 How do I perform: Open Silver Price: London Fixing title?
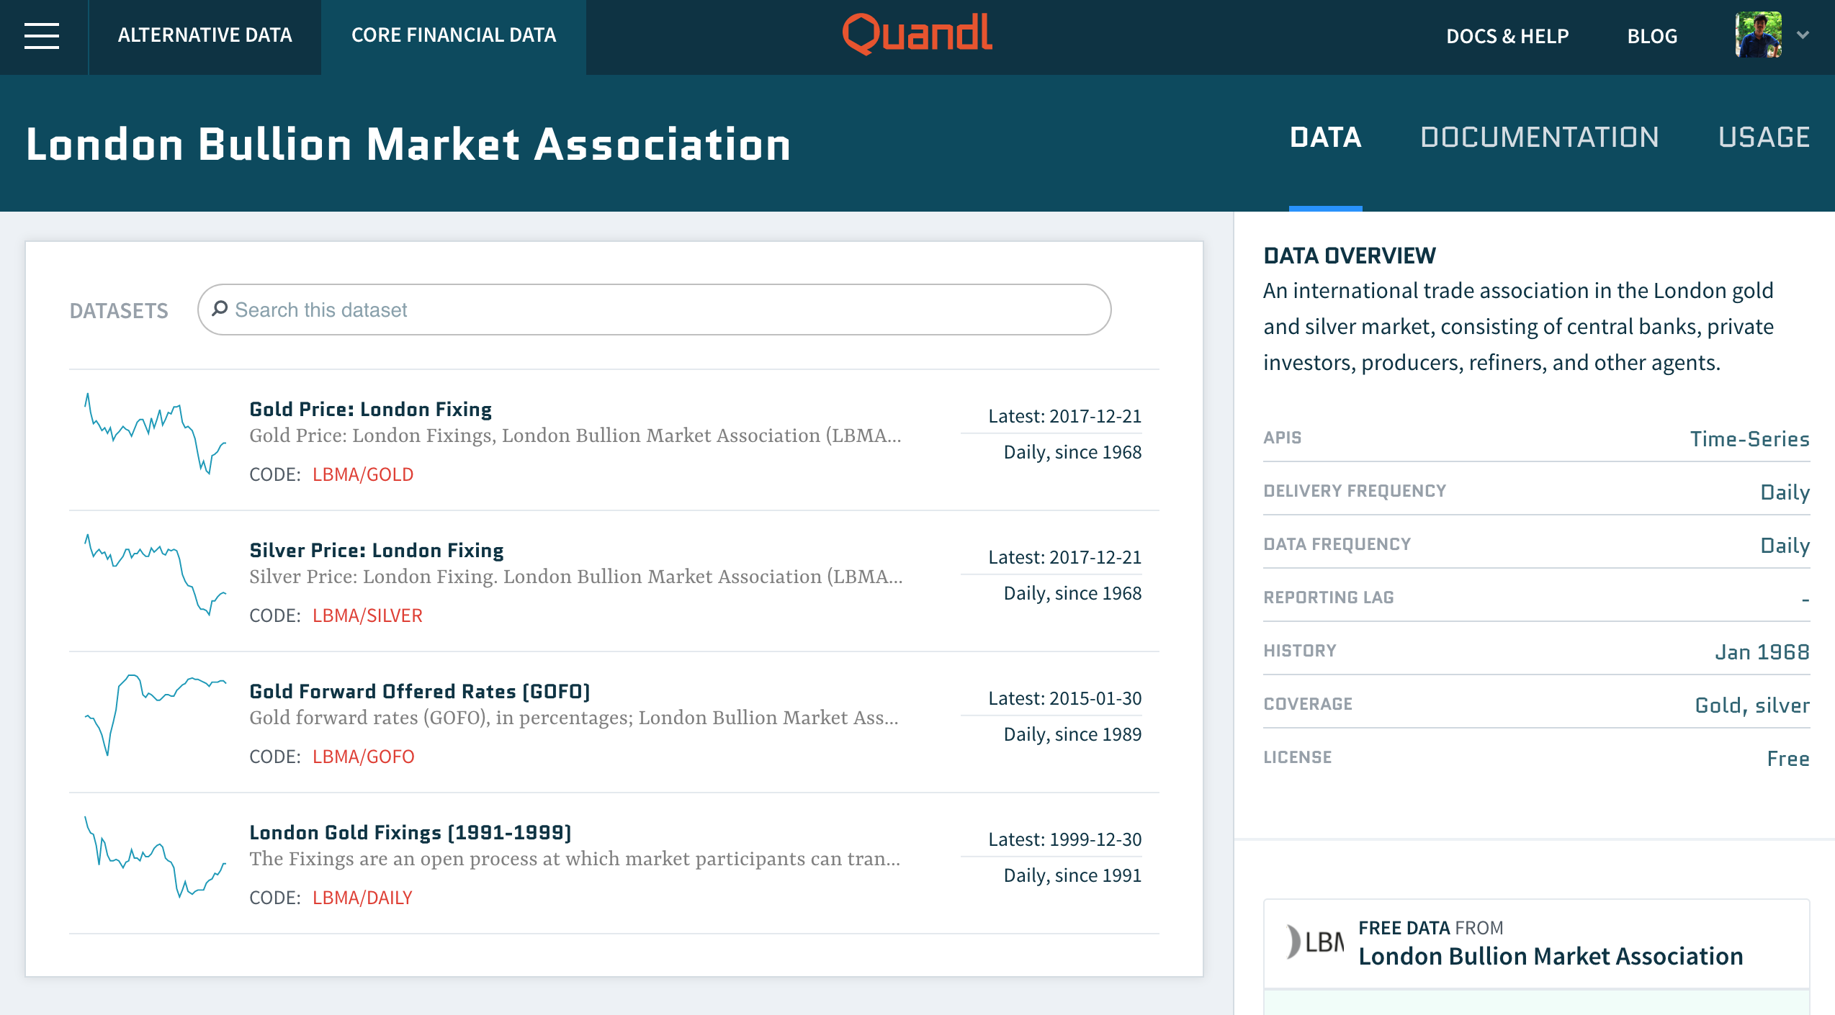(376, 550)
